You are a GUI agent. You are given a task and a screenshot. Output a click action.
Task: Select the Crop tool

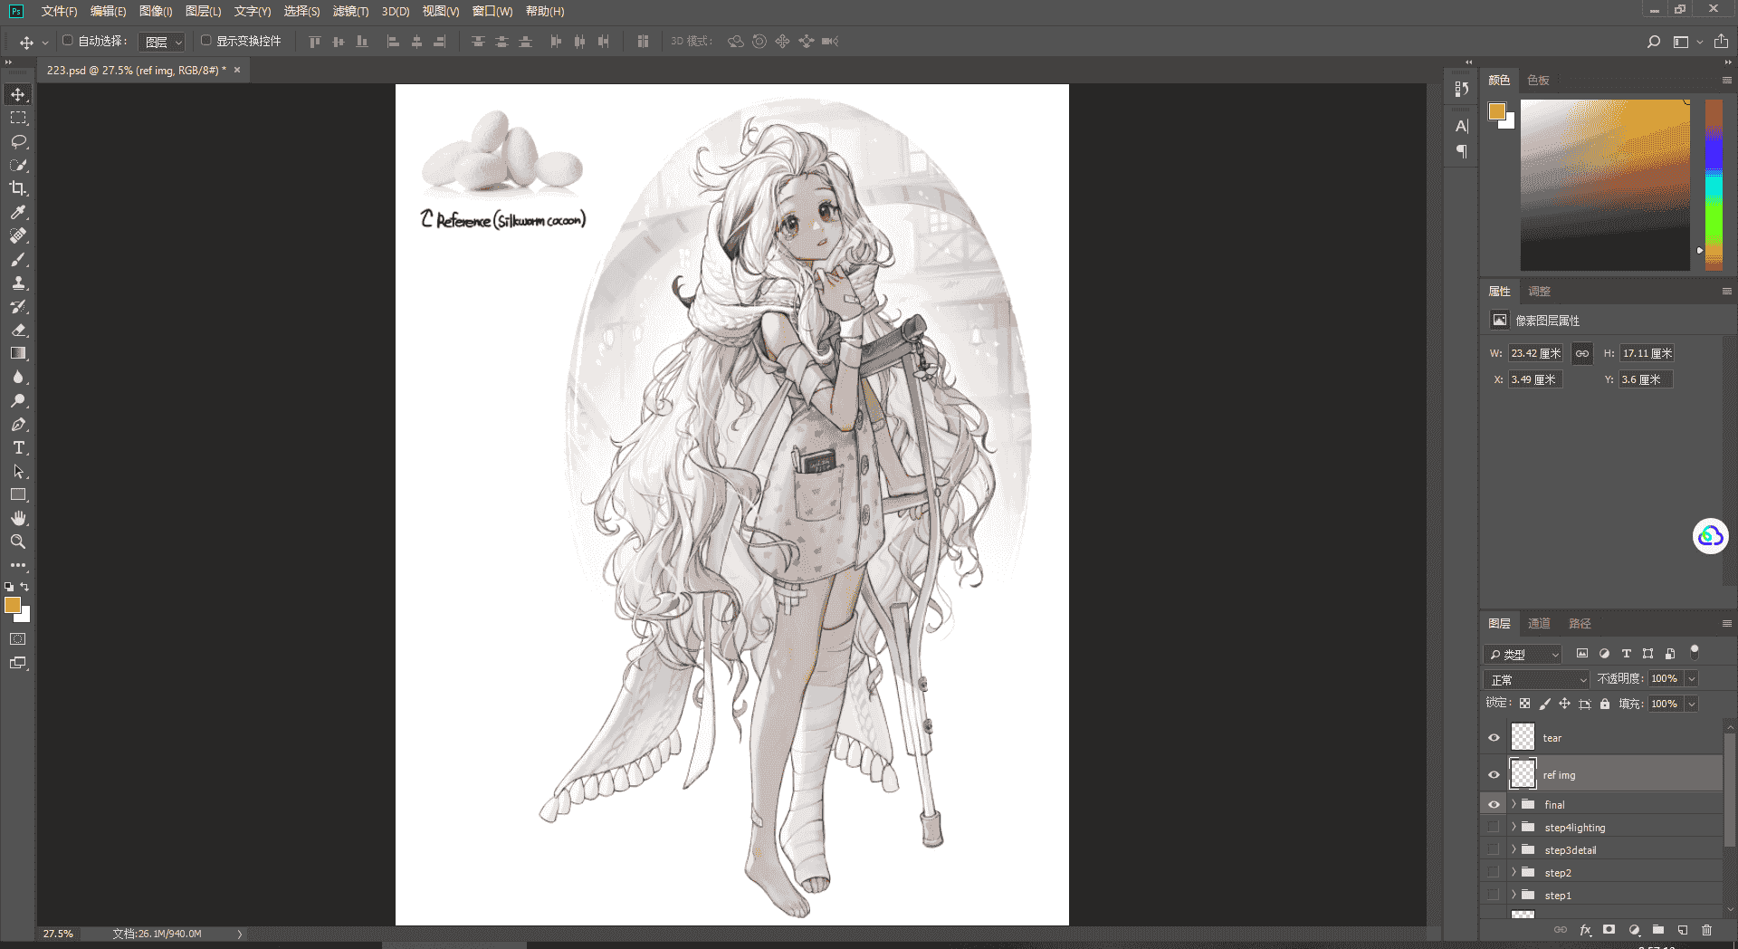[18, 188]
